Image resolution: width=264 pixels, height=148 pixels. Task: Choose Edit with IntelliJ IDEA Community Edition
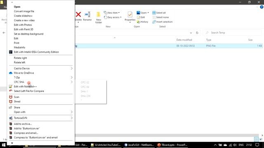(x=41, y=52)
